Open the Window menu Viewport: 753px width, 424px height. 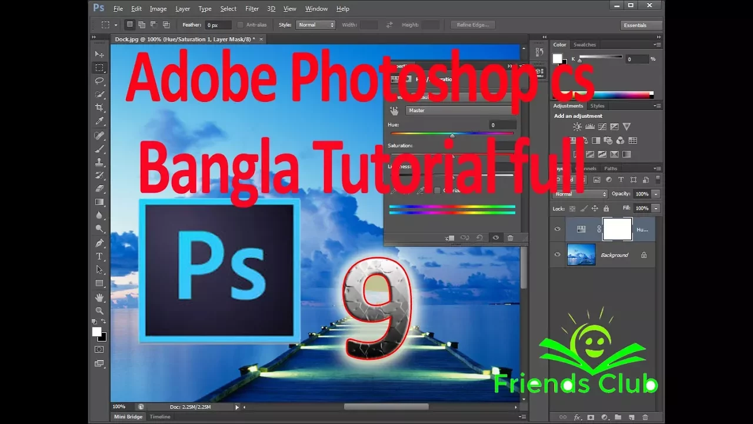click(316, 9)
